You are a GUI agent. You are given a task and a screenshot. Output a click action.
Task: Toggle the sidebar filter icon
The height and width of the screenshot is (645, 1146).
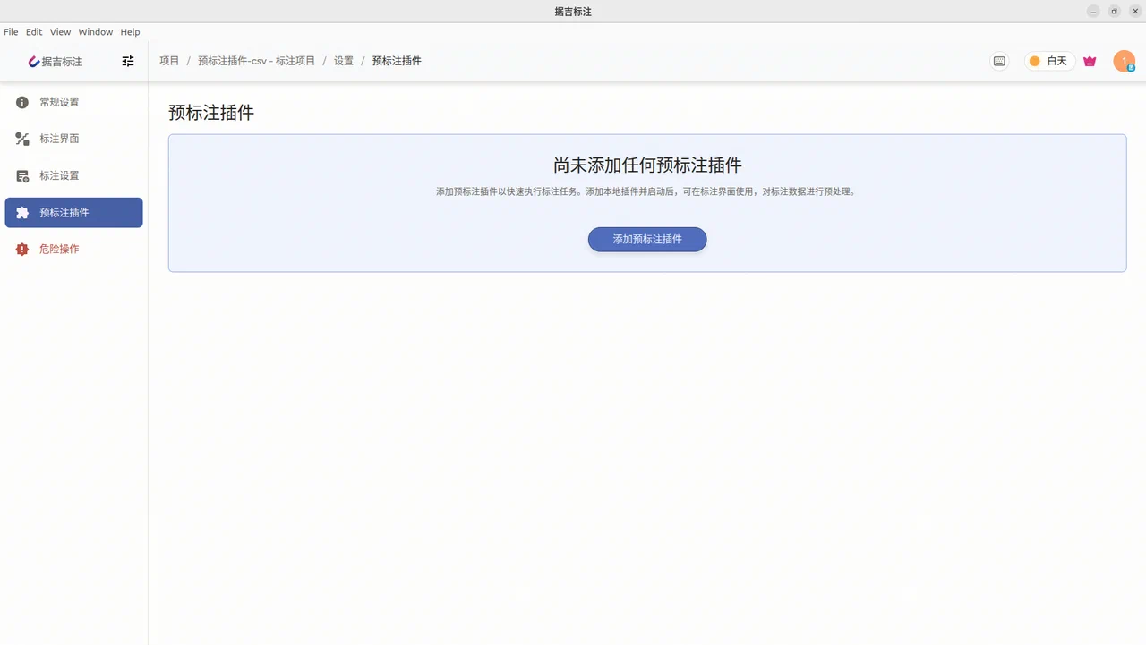tap(128, 62)
